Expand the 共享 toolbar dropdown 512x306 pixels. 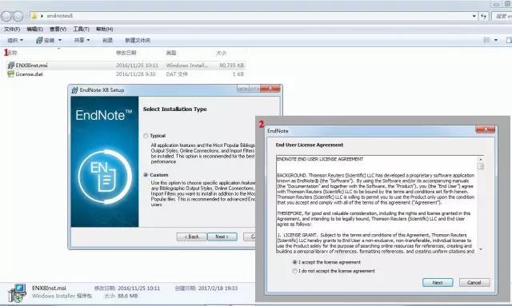pos(82,40)
